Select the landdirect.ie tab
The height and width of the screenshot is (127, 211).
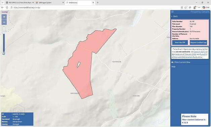(80, 3)
